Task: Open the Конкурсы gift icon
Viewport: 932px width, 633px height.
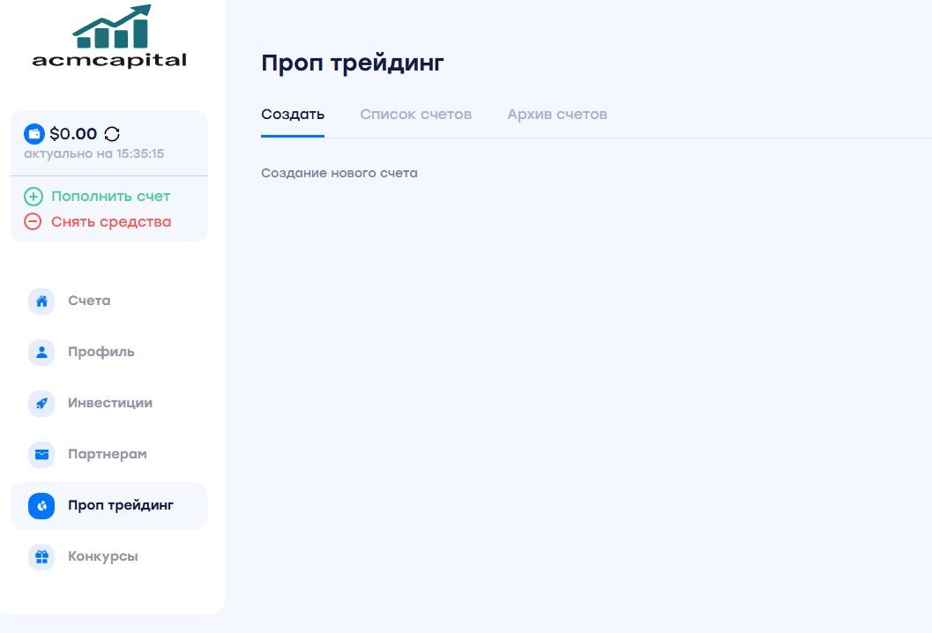Action: [x=41, y=556]
